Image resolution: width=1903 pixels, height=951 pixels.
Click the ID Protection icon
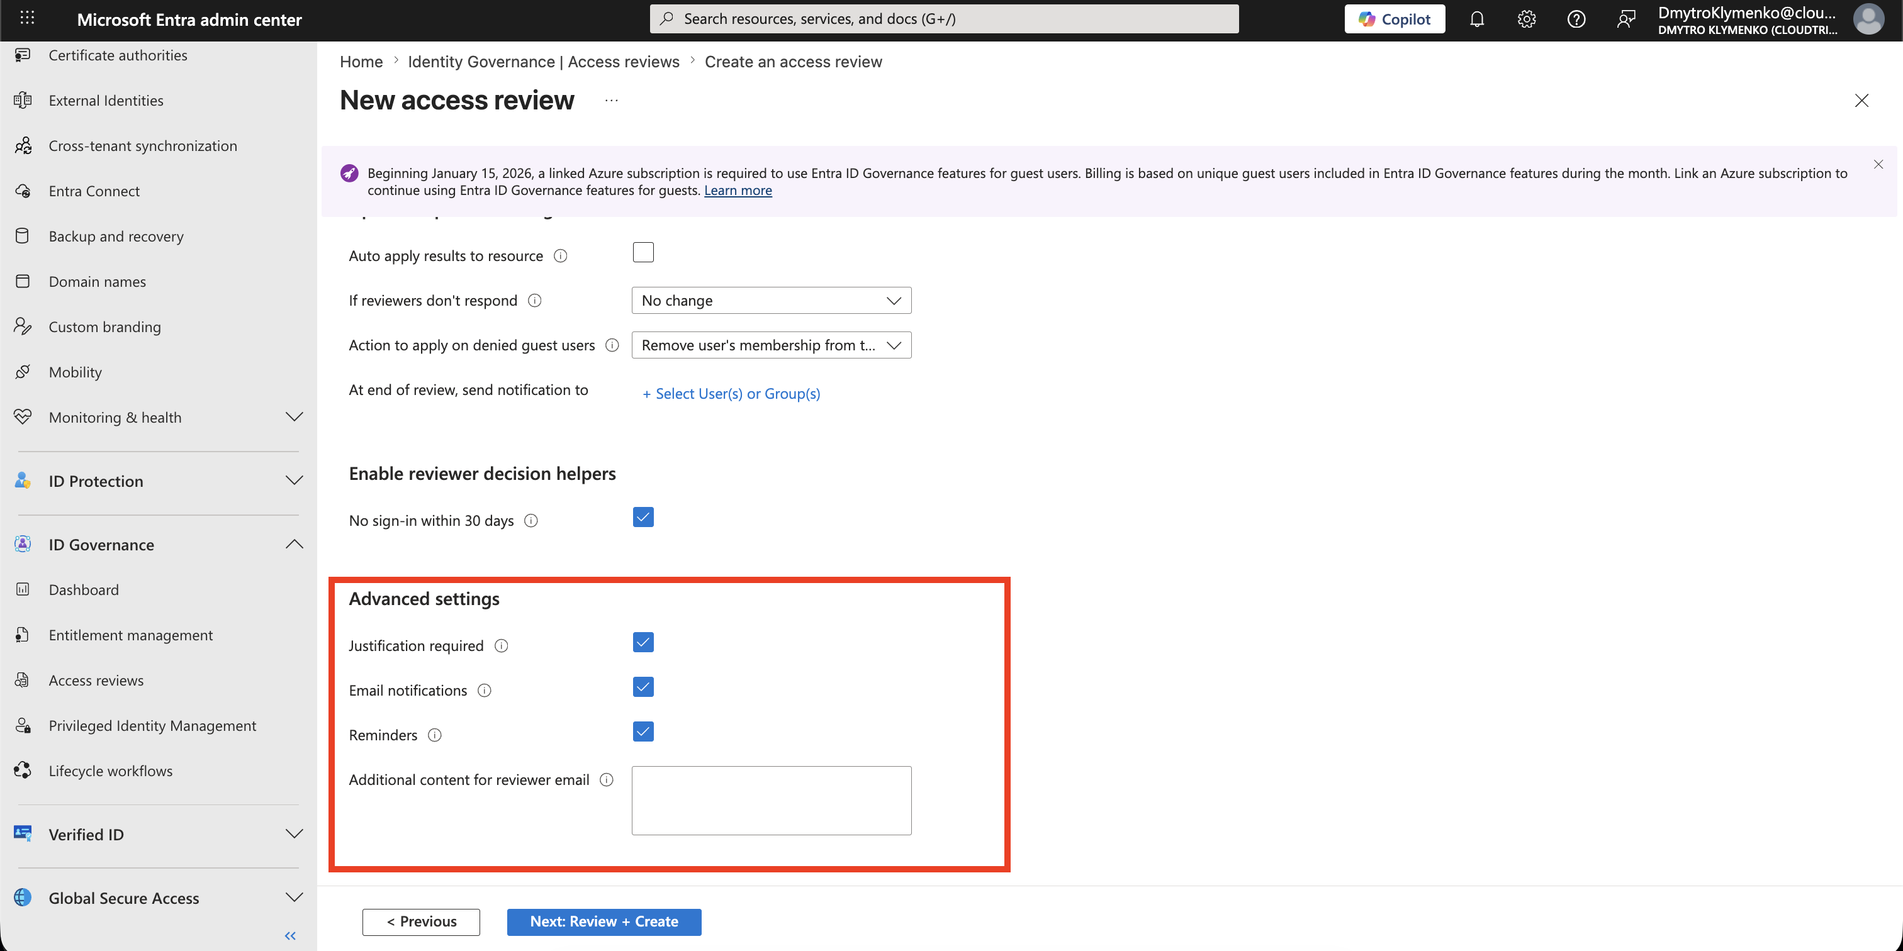point(23,481)
